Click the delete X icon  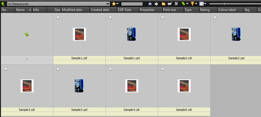[x=176, y=4]
